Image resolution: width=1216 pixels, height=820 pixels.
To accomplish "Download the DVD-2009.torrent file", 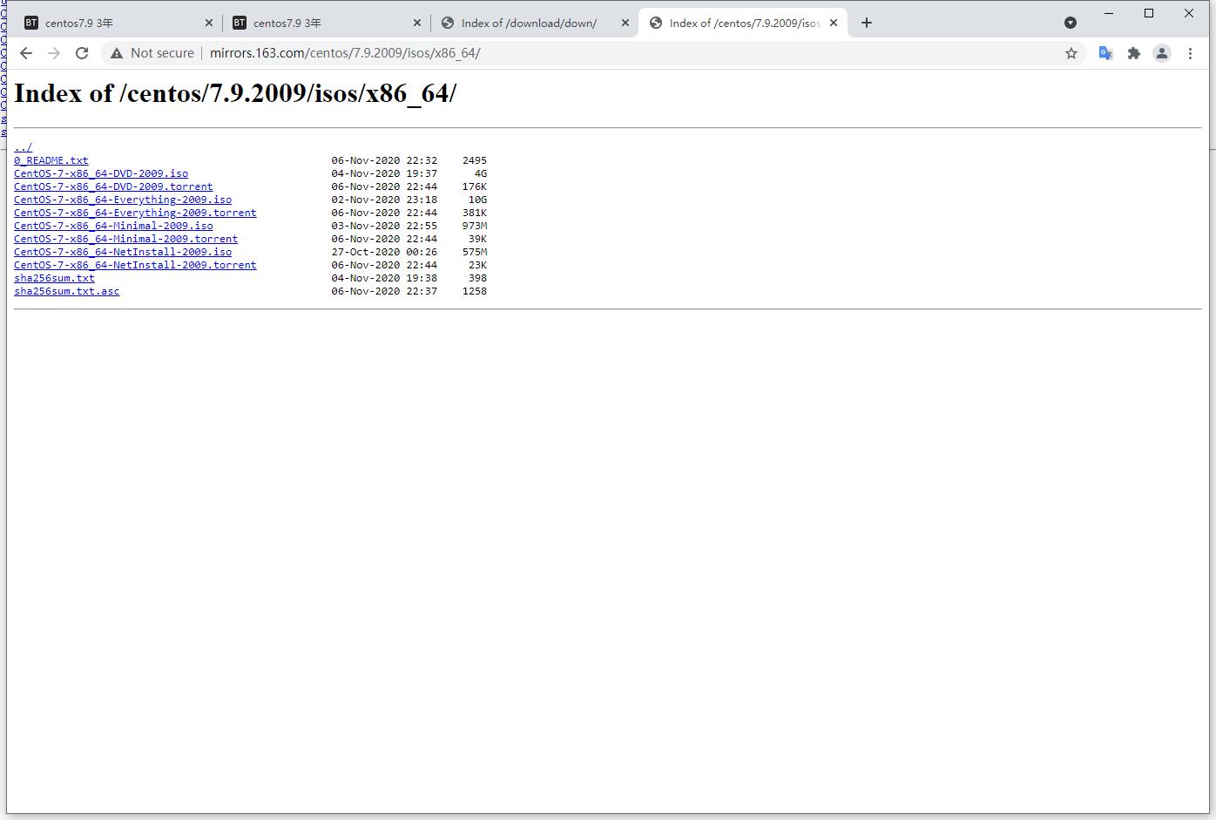I will [x=113, y=186].
